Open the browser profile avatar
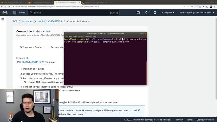217x122 pixels. pyautogui.click(x=211, y=7)
